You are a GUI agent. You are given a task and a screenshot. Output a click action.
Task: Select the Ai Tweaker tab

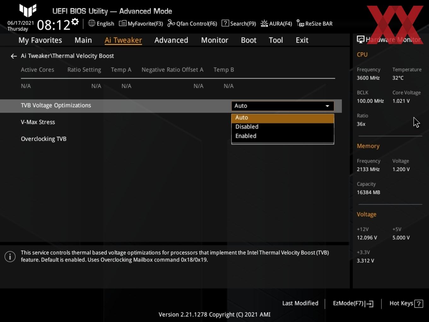click(x=123, y=40)
